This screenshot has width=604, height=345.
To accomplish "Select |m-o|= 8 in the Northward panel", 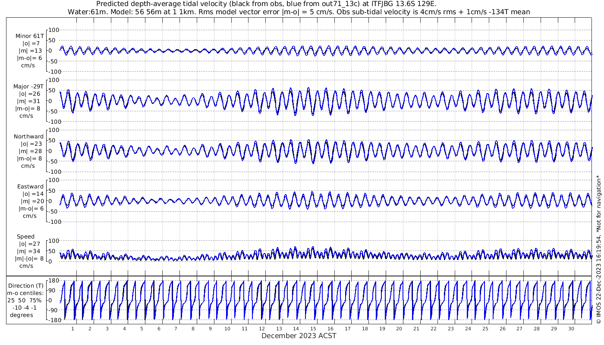I will point(29,158).
